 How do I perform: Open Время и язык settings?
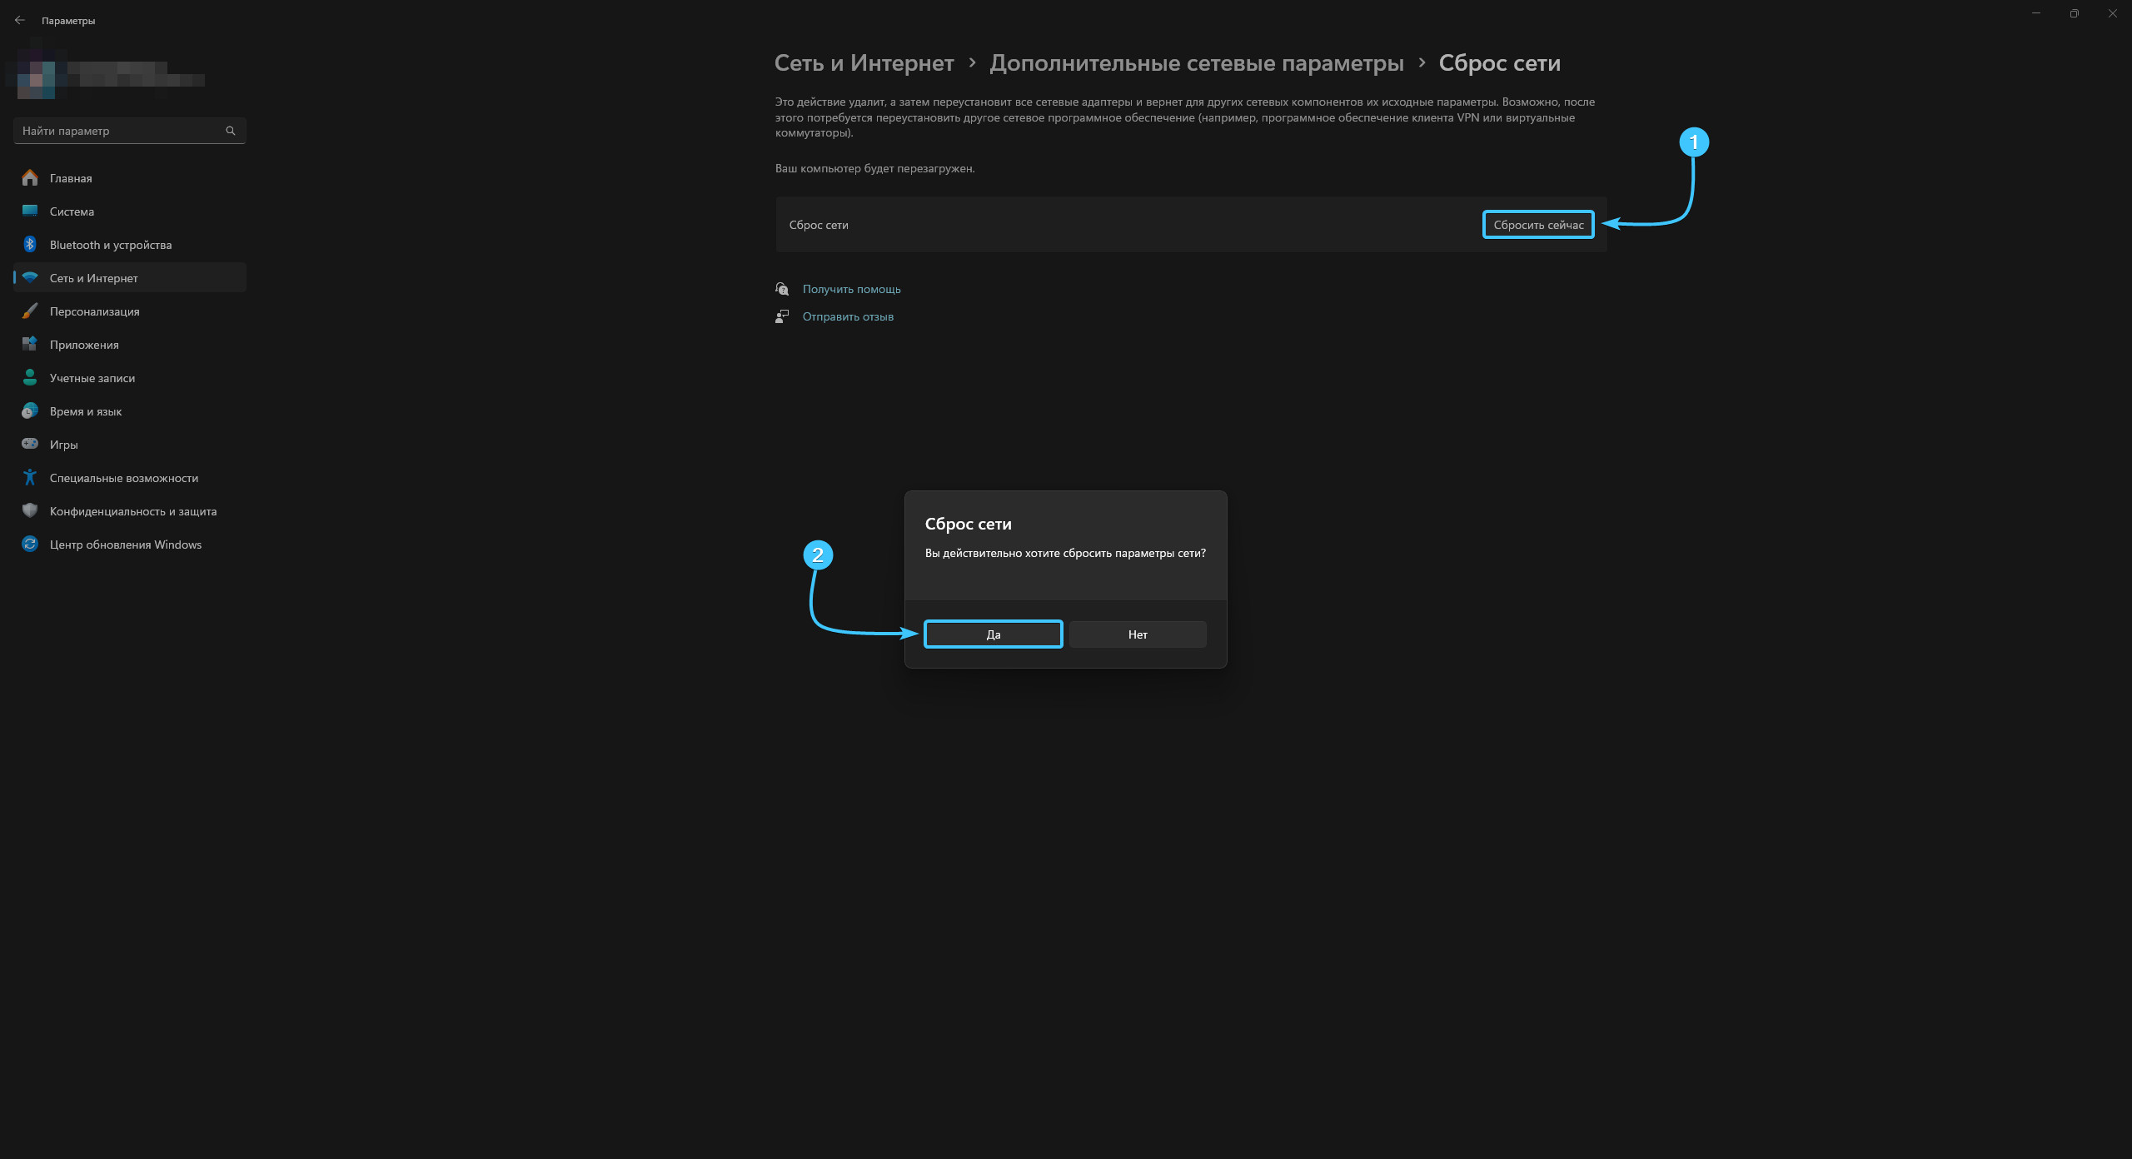(x=85, y=411)
